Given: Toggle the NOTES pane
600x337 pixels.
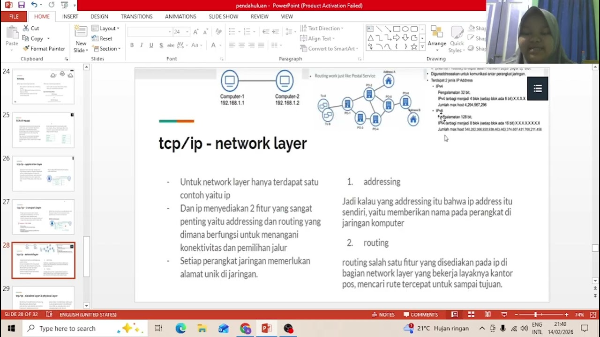Looking at the screenshot, I should [x=382, y=315].
